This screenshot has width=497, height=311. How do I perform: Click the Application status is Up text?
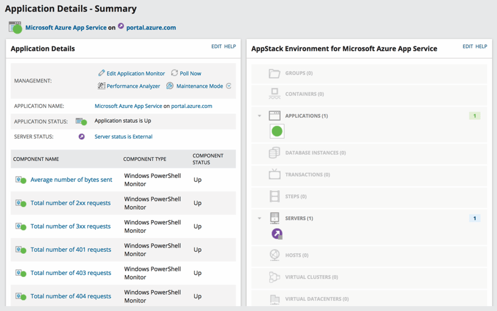click(122, 121)
